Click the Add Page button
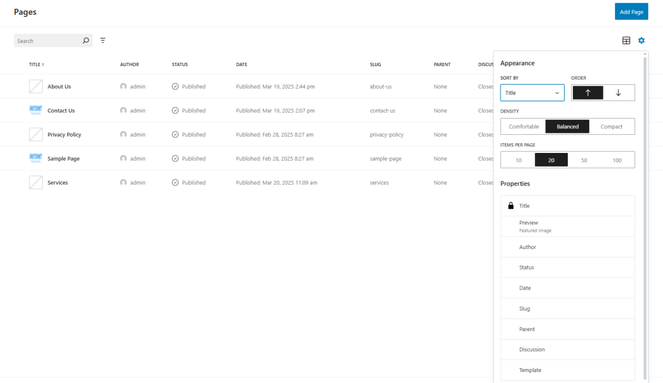 click(631, 11)
